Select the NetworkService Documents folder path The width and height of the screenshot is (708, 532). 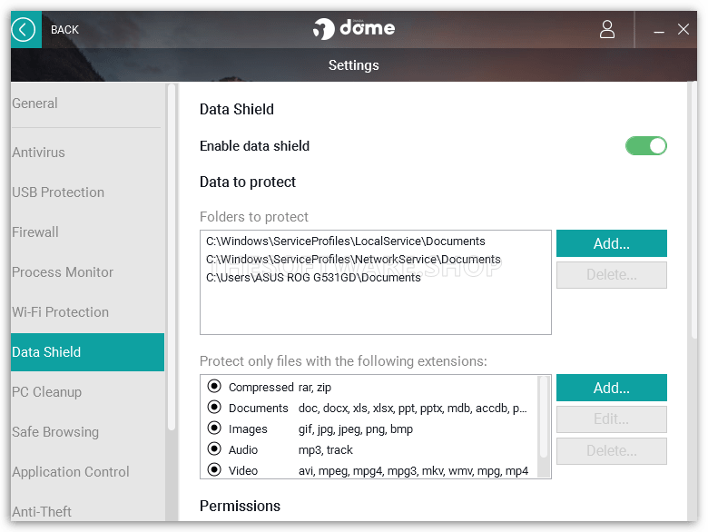(353, 260)
